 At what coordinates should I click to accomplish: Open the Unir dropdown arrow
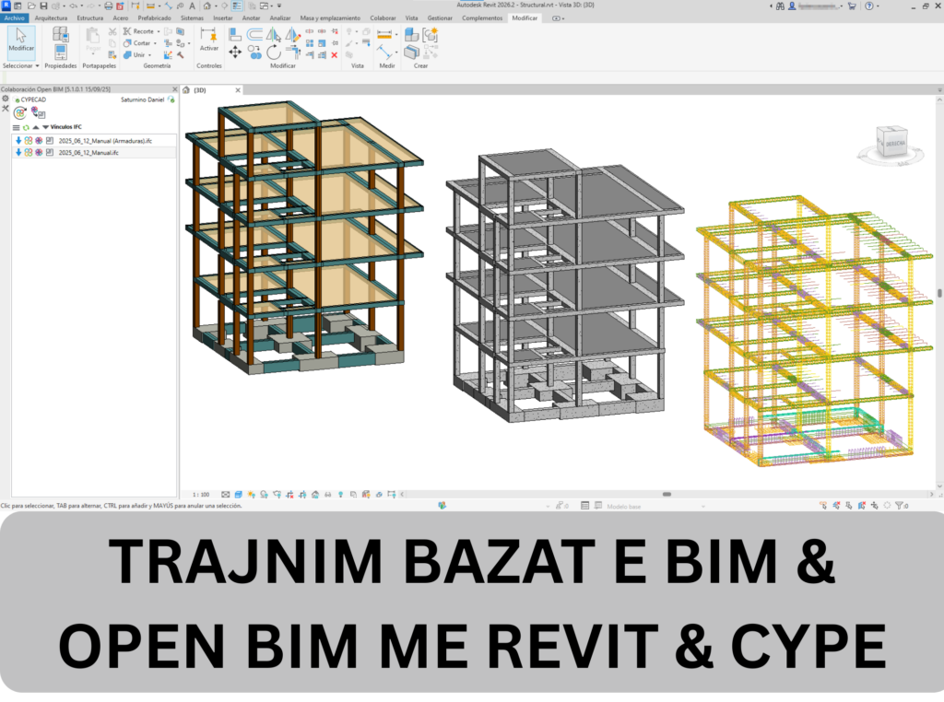point(150,54)
